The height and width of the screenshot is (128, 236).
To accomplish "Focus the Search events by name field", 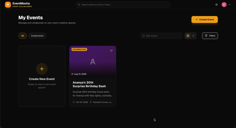I will point(123,5).
